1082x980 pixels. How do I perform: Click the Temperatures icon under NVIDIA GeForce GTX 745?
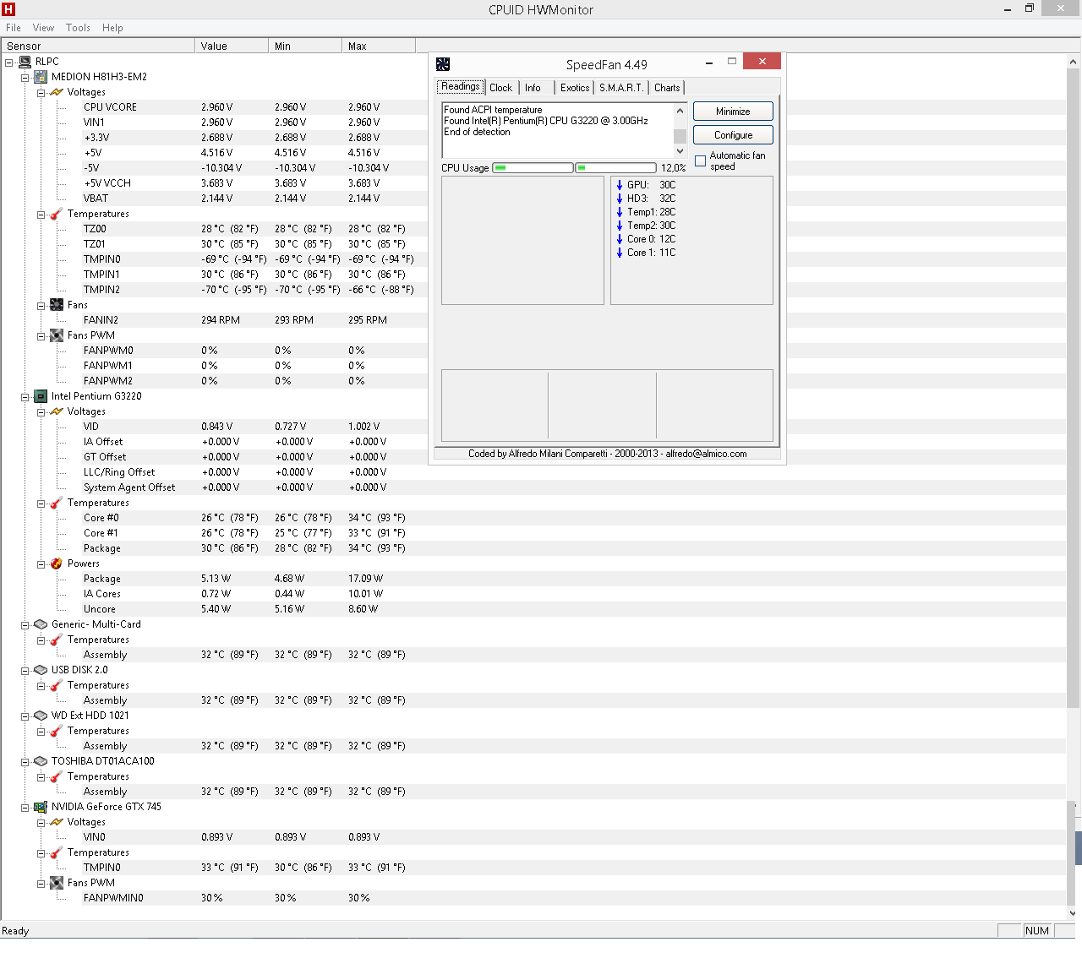(x=57, y=852)
